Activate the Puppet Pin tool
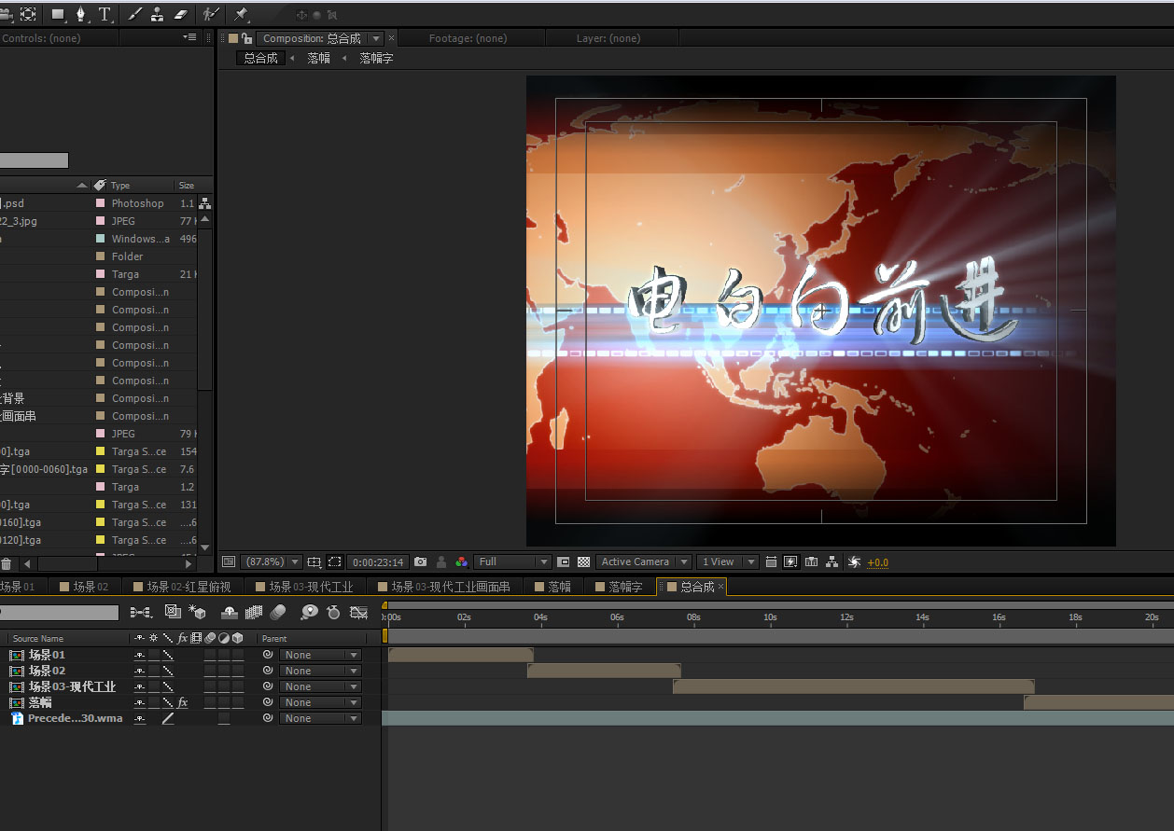Image resolution: width=1174 pixels, height=831 pixels. point(241,14)
